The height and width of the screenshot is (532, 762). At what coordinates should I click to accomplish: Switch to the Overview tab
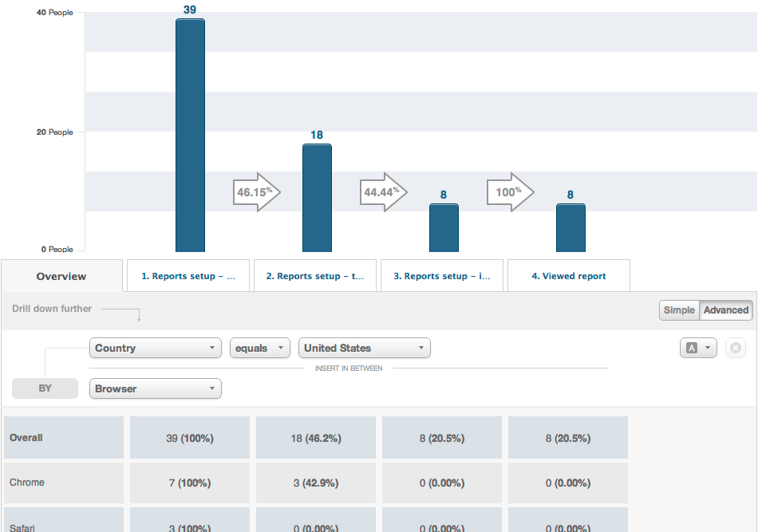click(x=61, y=275)
